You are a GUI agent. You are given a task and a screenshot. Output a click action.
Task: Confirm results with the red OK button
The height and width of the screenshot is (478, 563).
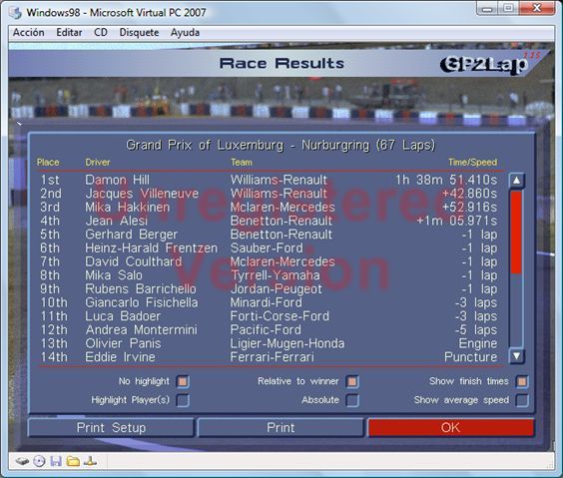pos(450,427)
